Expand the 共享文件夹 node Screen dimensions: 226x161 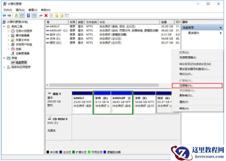click(8, 40)
